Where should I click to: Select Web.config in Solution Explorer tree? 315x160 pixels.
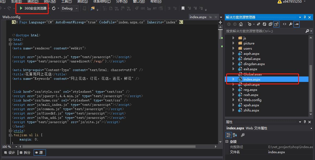pos(252,100)
